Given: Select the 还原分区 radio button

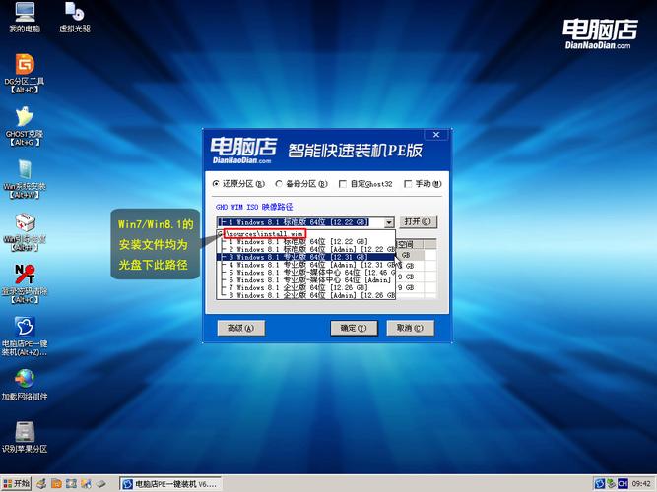Looking at the screenshot, I should point(217,184).
